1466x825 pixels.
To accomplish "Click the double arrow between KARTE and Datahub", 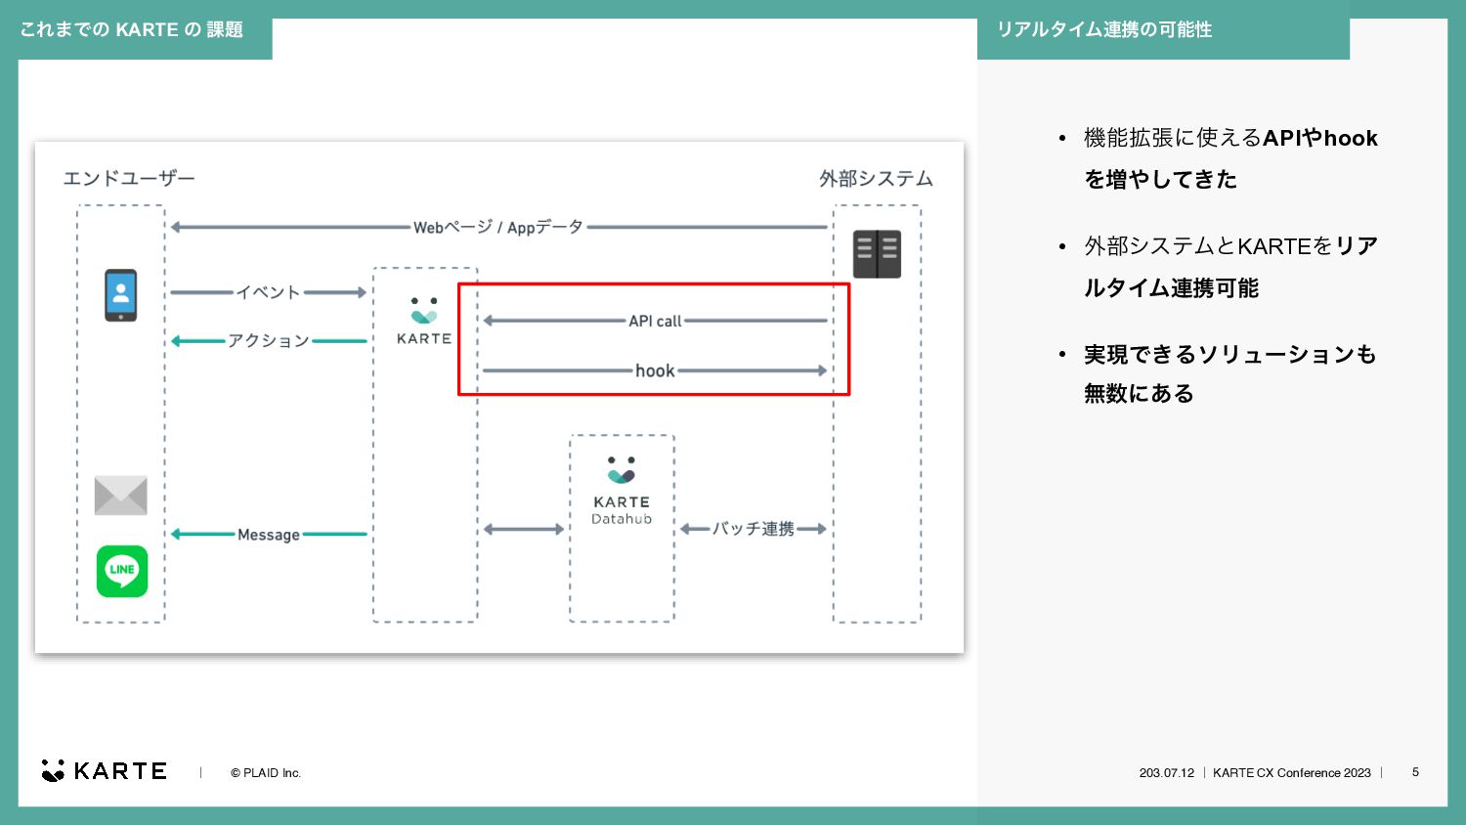I will click(x=524, y=529).
